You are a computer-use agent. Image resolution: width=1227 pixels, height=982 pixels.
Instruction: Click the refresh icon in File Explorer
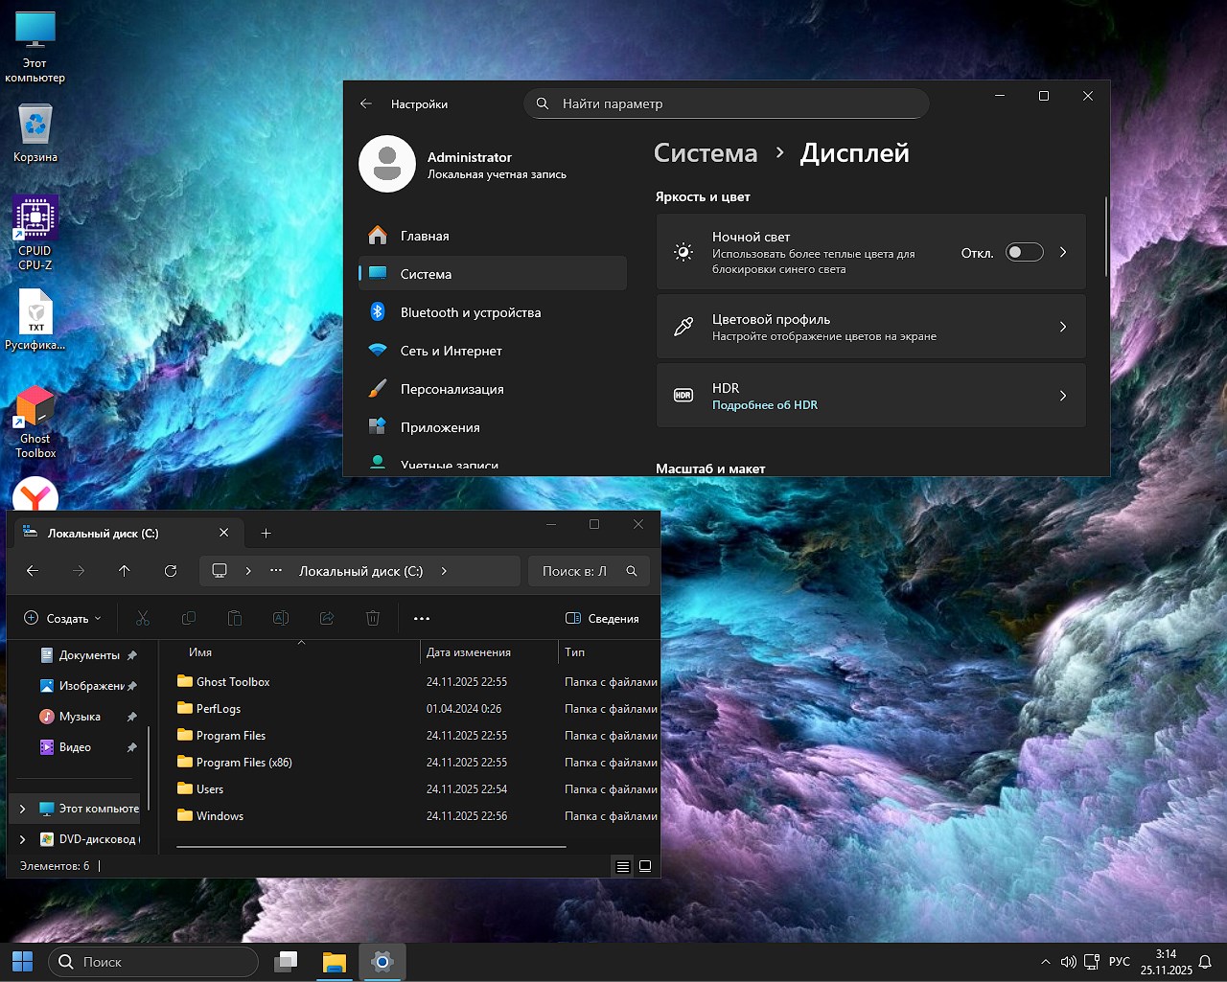pos(171,571)
